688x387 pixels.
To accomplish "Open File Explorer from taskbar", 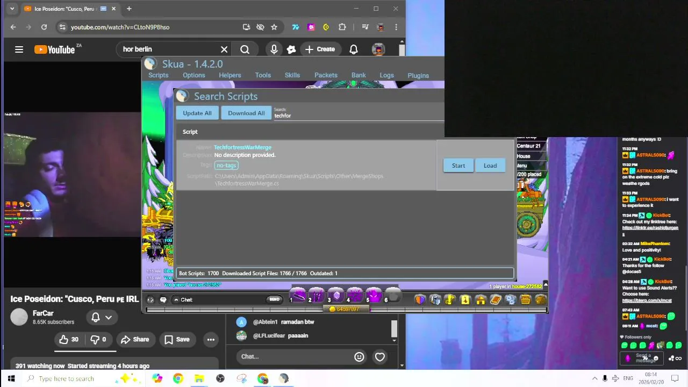I will 199,378.
